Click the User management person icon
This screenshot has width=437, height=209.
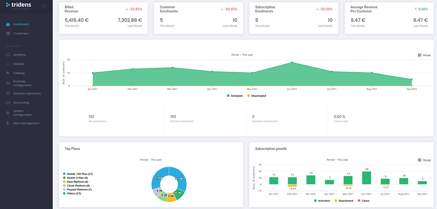(8, 123)
